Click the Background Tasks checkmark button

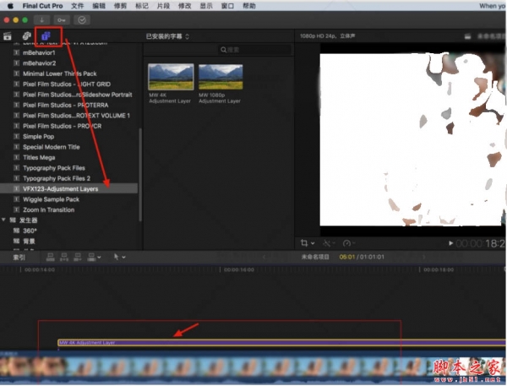click(x=82, y=19)
